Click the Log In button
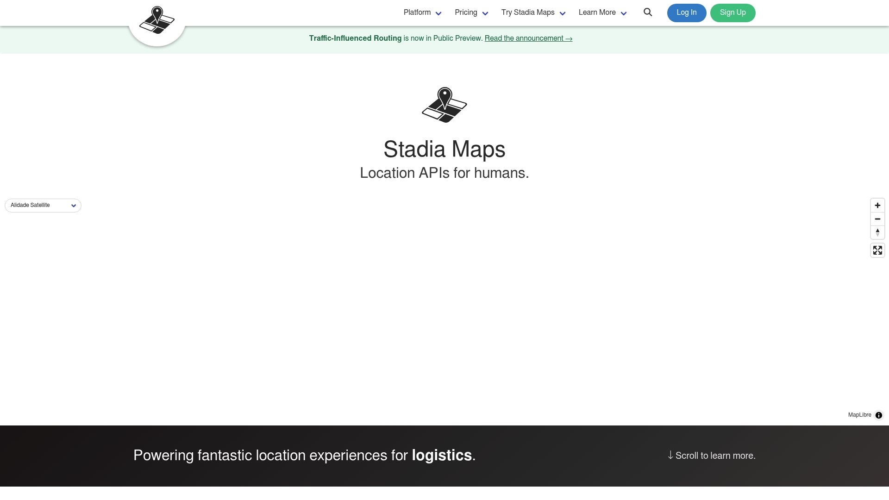 [x=686, y=12]
